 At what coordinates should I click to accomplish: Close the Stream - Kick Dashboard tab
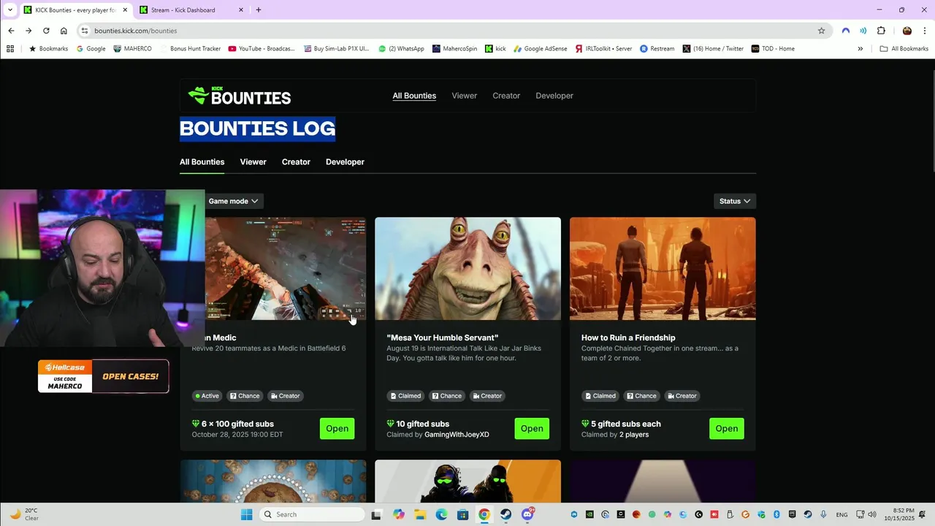241,9
